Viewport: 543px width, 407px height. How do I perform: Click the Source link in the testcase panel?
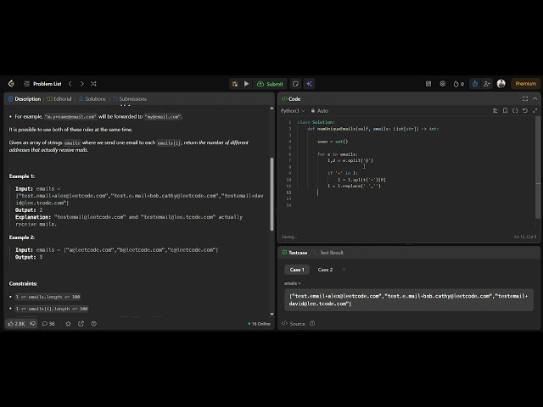pyautogui.click(x=294, y=324)
